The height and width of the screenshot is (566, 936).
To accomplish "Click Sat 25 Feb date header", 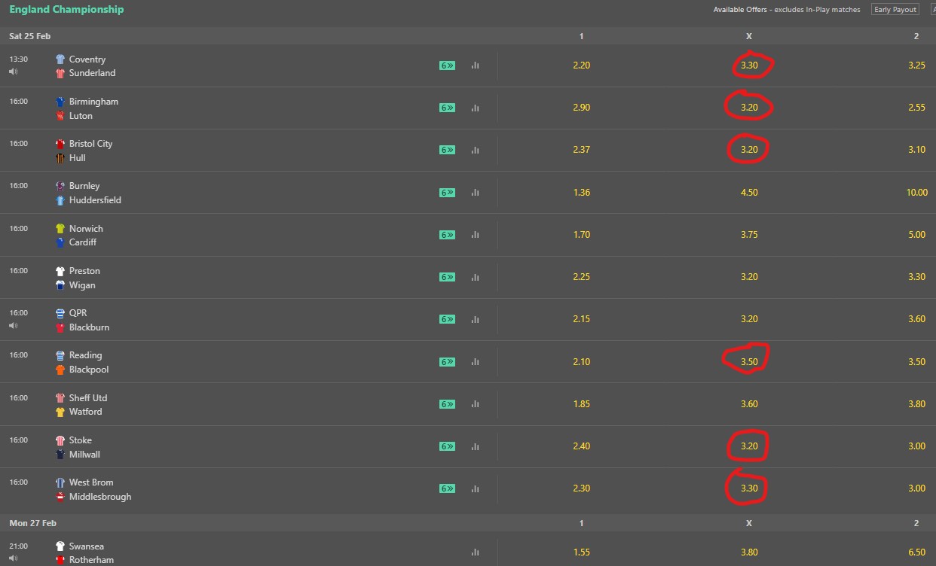I will (x=30, y=36).
